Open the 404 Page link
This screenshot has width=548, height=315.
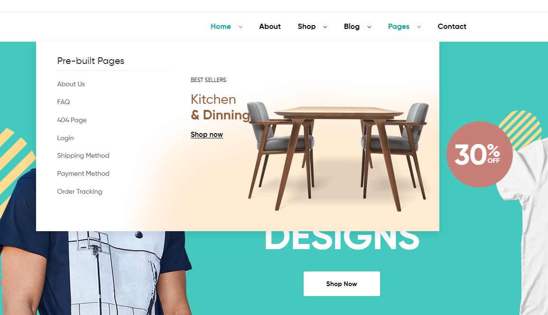pyautogui.click(x=72, y=120)
